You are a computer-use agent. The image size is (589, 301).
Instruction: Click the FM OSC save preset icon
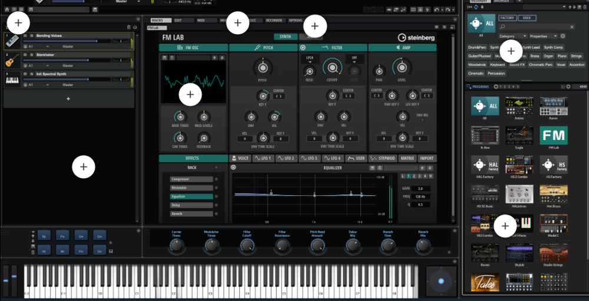click(x=165, y=58)
